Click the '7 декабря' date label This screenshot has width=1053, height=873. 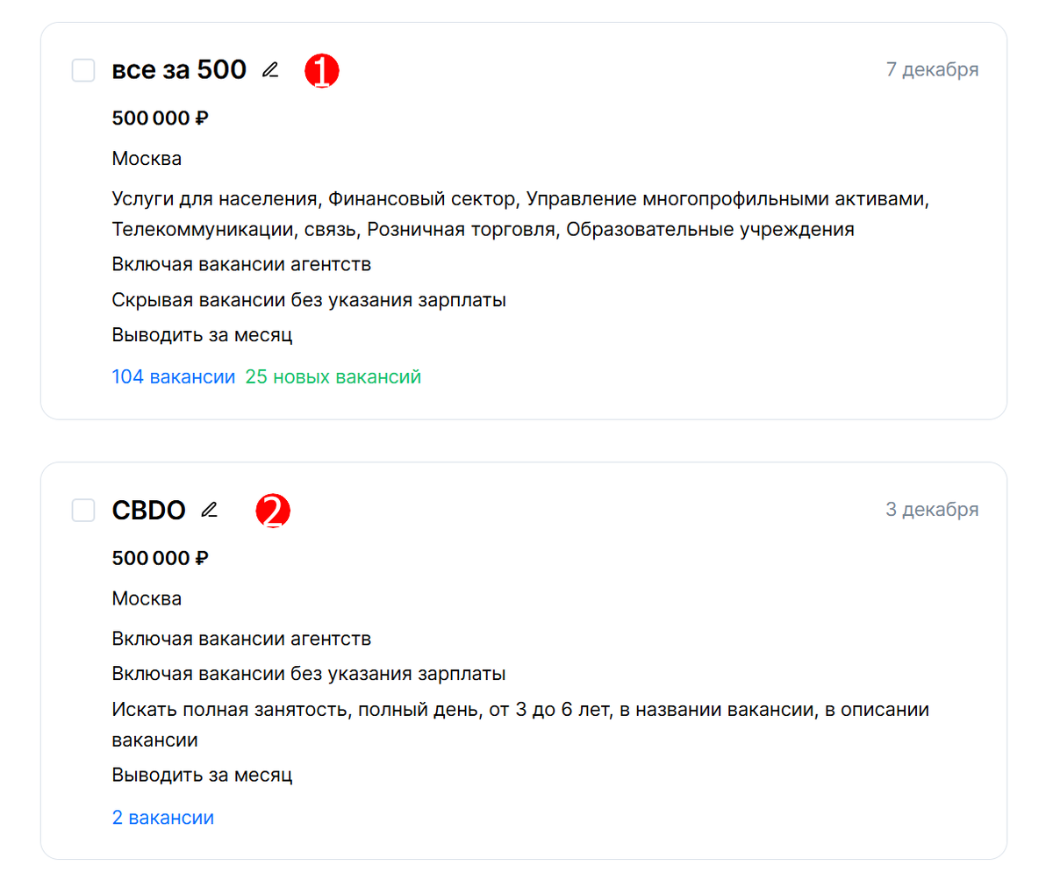[933, 69]
